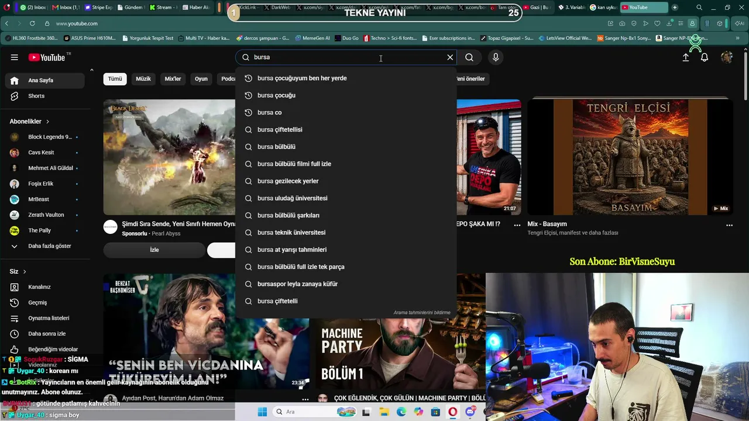Select the 'Mix'ler' filter chip
Image resolution: width=749 pixels, height=421 pixels.
tap(173, 79)
